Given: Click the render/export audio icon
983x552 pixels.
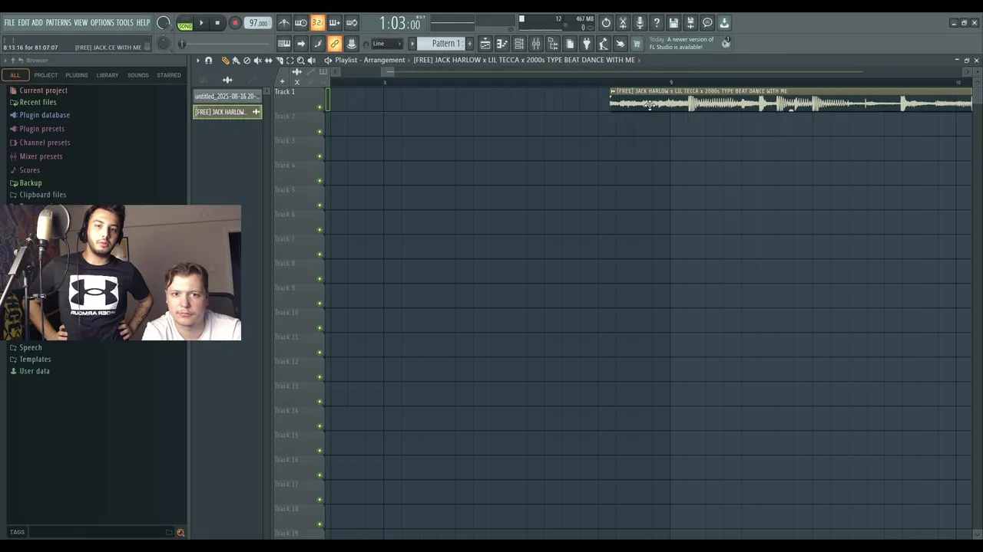Looking at the screenshot, I should pos(690,23).
